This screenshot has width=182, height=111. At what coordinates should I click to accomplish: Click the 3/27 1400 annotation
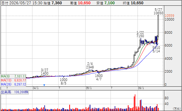click(44, 72)
